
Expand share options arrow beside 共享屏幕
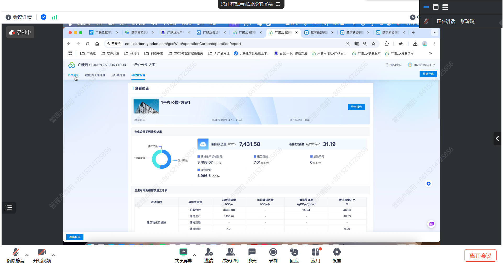(194, 255)
